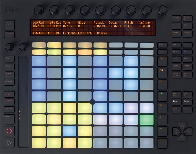The height and width of the screenshot is (154, 196).
Task: Click the encoder knob above Attack
Action: click(x=100, y=10)
